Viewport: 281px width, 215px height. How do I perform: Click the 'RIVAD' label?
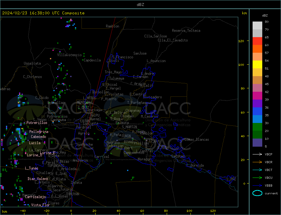tap(129, 142)
